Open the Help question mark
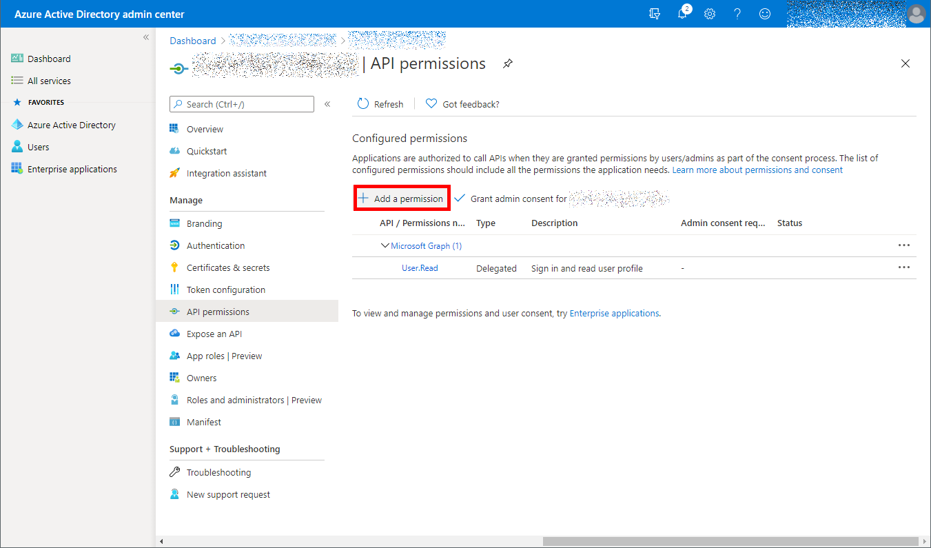 click(x=737, y=14)
